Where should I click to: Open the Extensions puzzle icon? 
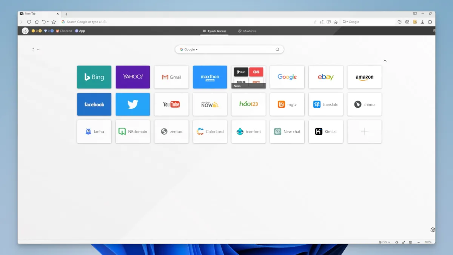[x=430, y=22]
